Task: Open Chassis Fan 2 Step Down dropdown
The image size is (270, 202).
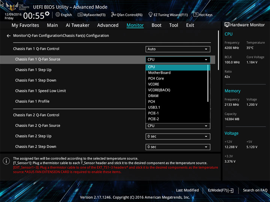Action: 178,147
